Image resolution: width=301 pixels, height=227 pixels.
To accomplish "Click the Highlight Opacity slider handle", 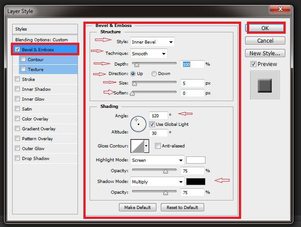I will (165, 171).
